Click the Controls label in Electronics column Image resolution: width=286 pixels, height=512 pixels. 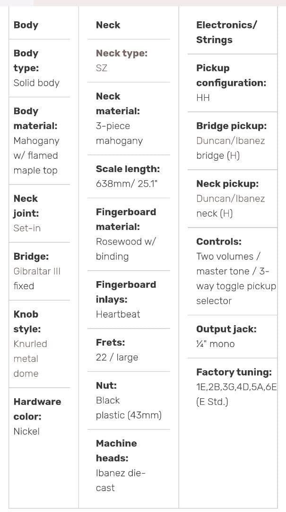[218, 241]
